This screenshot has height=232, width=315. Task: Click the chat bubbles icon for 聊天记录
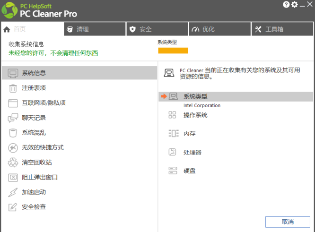pos(13,118)
